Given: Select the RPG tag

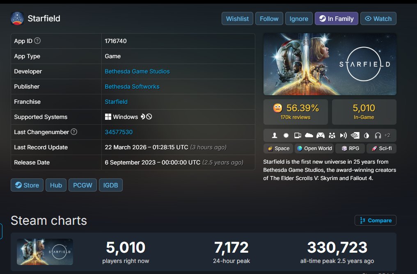Looking at the screenshot, I should (x=350, y=148).
